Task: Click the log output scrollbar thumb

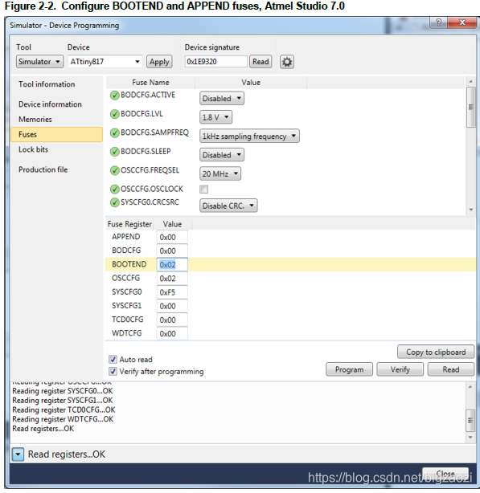Action: point(470,421)
